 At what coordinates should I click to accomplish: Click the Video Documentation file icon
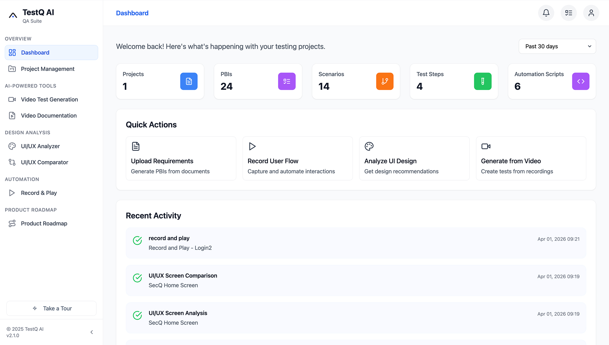(x=12, y=116)
